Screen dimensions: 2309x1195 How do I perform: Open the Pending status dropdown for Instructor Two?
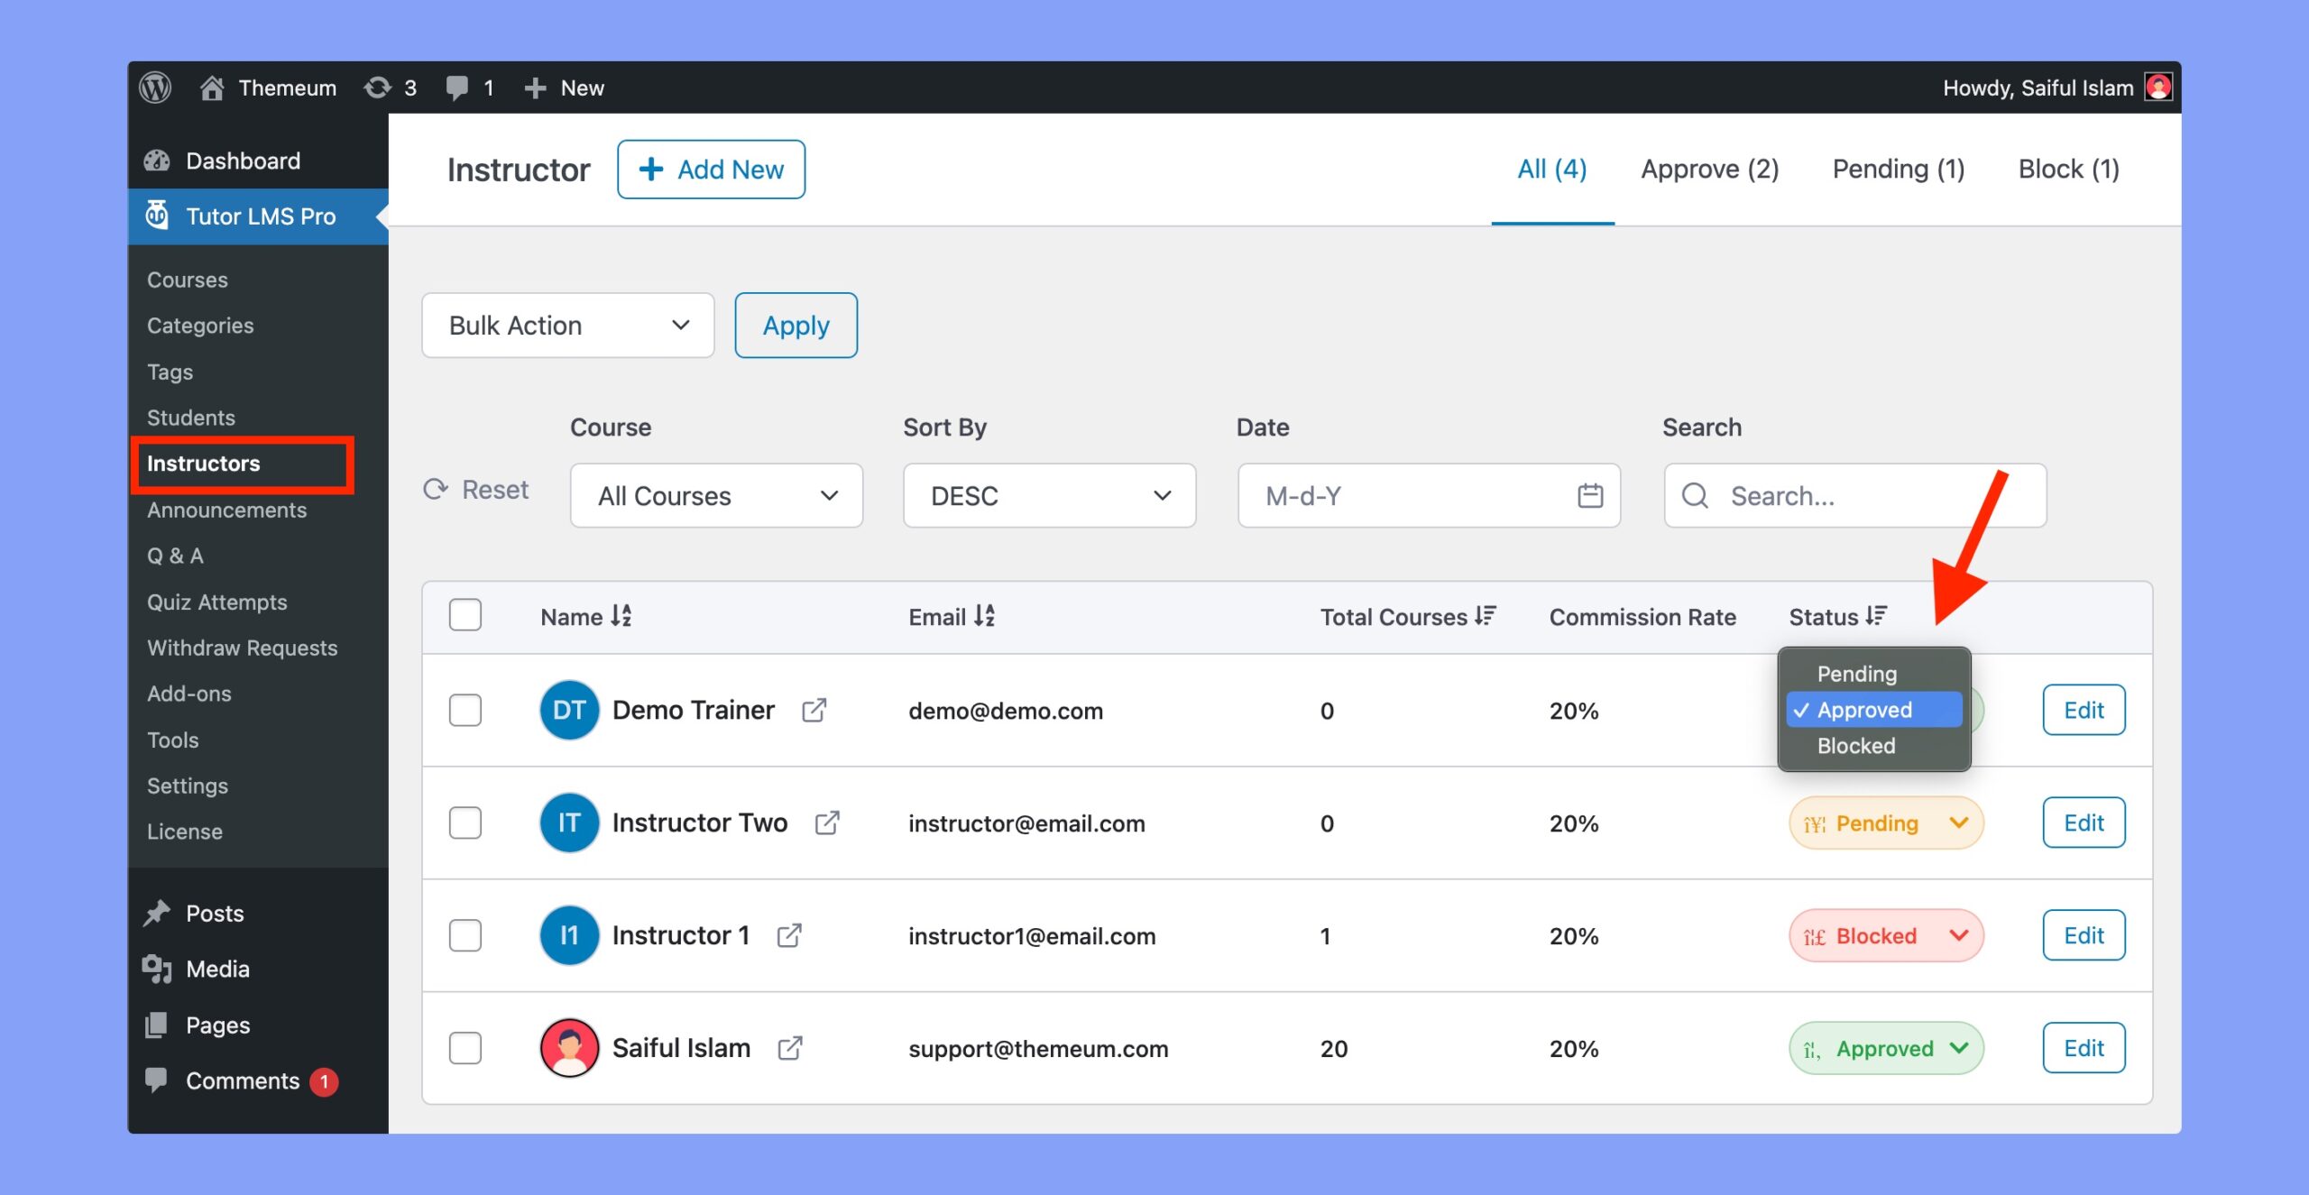click(1886, 823)
